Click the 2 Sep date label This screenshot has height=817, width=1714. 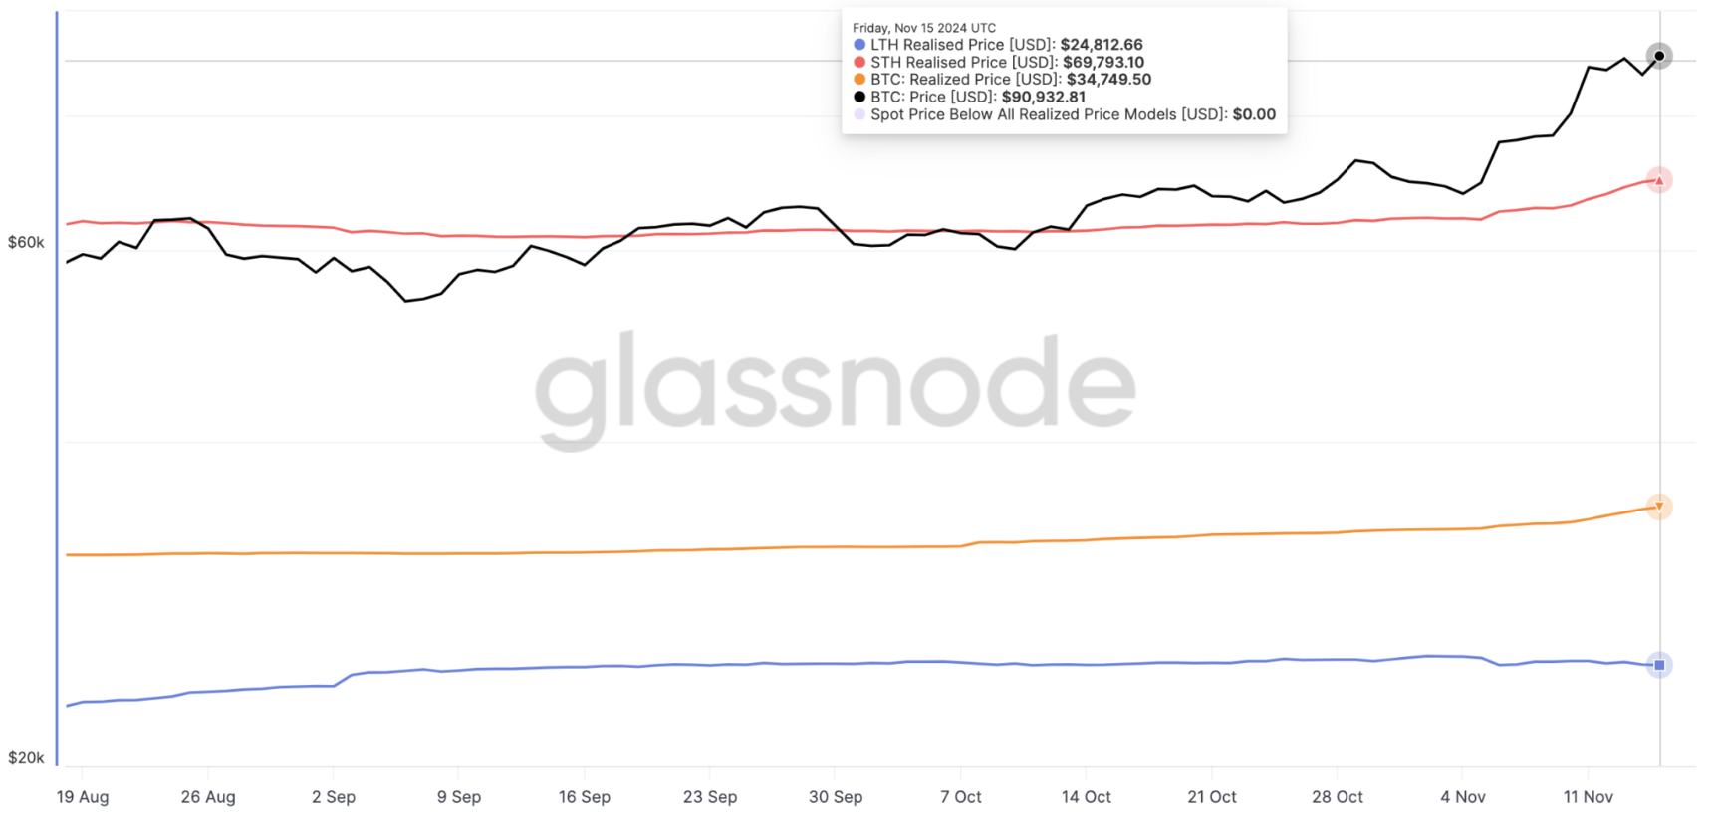click(x=334, y=797)
